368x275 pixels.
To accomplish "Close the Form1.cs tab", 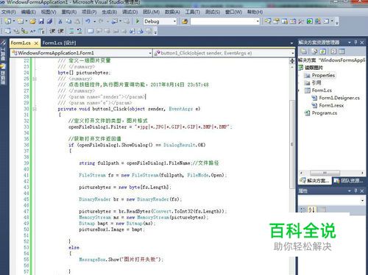I will 36,43.
